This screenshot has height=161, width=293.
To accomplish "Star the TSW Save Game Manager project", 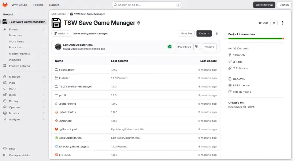I will coord(263,23).
